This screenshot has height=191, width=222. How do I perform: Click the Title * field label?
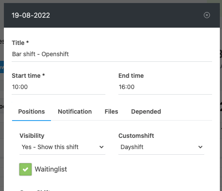(x=20, y=43)
